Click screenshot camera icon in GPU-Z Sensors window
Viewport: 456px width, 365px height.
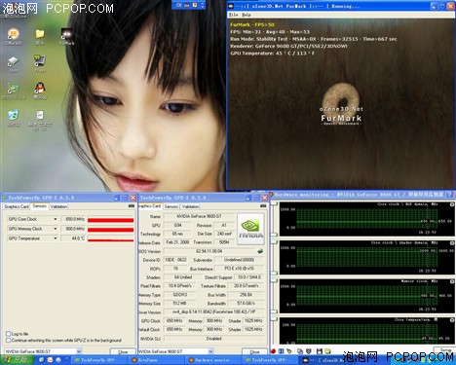(132, 206)
